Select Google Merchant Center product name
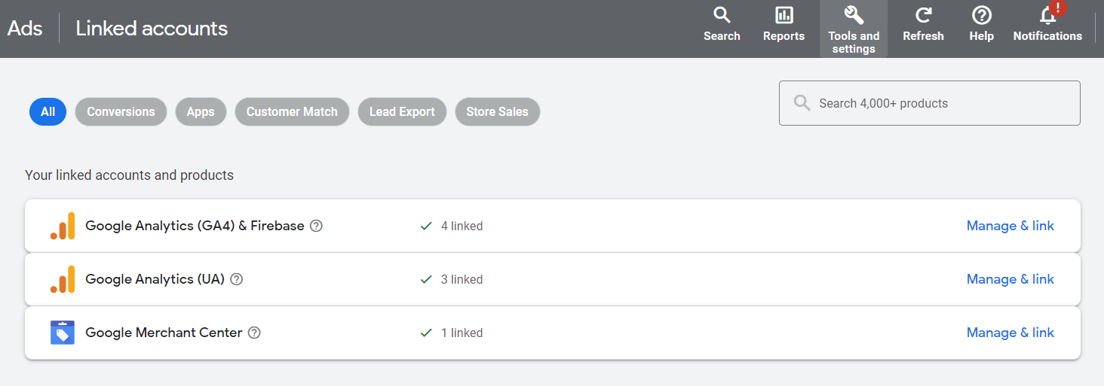 (x=164, y=333)
